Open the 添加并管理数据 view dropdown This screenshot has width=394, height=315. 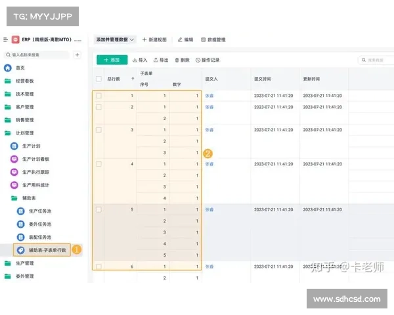115,39
